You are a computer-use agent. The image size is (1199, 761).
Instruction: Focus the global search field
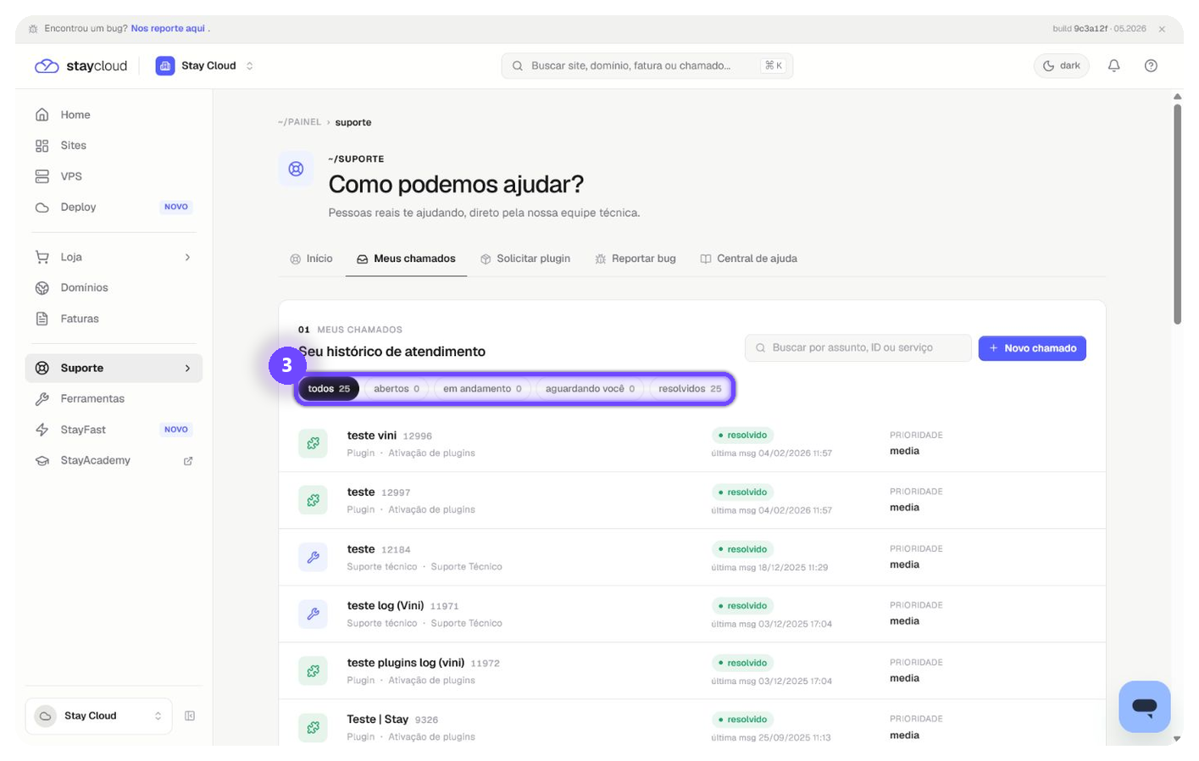(x=647, y=65)
